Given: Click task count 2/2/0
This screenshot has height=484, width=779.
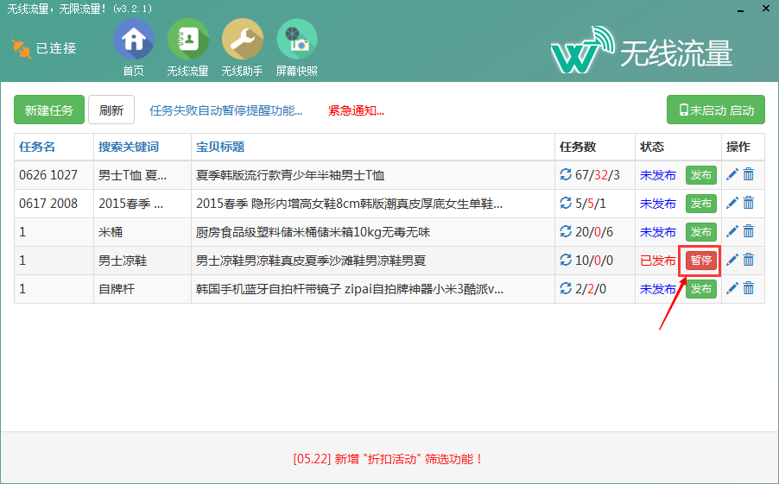Looking at the screenshot, I should 591,289.
